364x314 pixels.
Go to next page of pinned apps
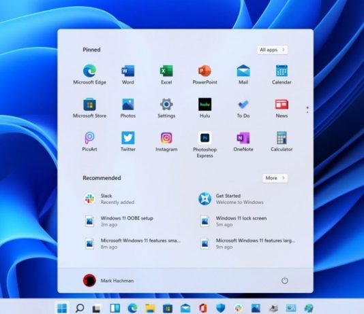tap(307, 112)
